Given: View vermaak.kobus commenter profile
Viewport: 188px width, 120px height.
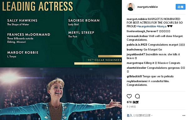Looking at the screenshot, I should (137, 36).
